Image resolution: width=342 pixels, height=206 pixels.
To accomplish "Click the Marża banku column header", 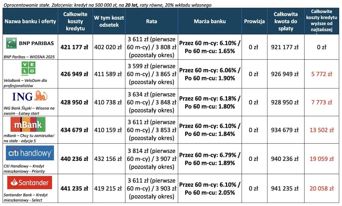I will click(x=210, y=21).
